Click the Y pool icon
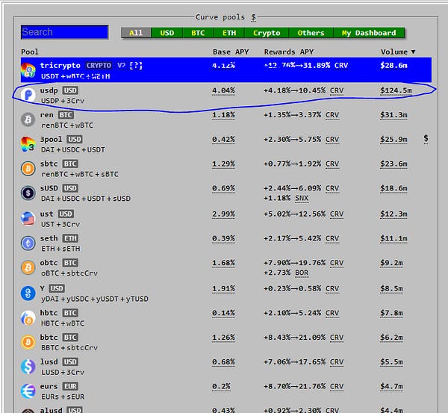This screenshot has height=413, width=448. [x=28, y=294]
